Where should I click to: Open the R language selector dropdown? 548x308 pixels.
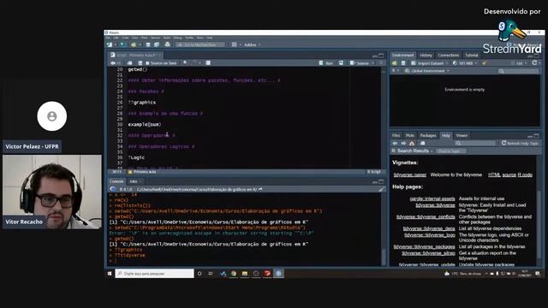point(395,71)
